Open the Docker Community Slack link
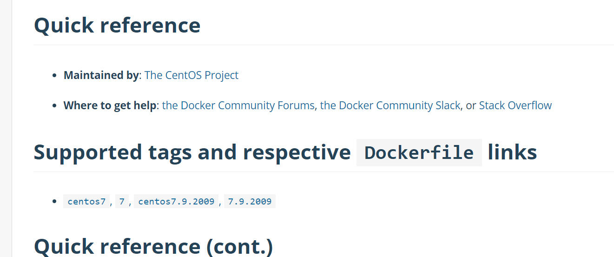The height and width of the screenshot is (257, 614). [x=390, y=105]
